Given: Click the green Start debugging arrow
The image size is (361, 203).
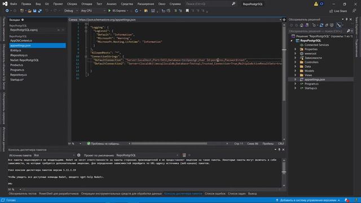Looking at the screenshot, I should 109,11.
